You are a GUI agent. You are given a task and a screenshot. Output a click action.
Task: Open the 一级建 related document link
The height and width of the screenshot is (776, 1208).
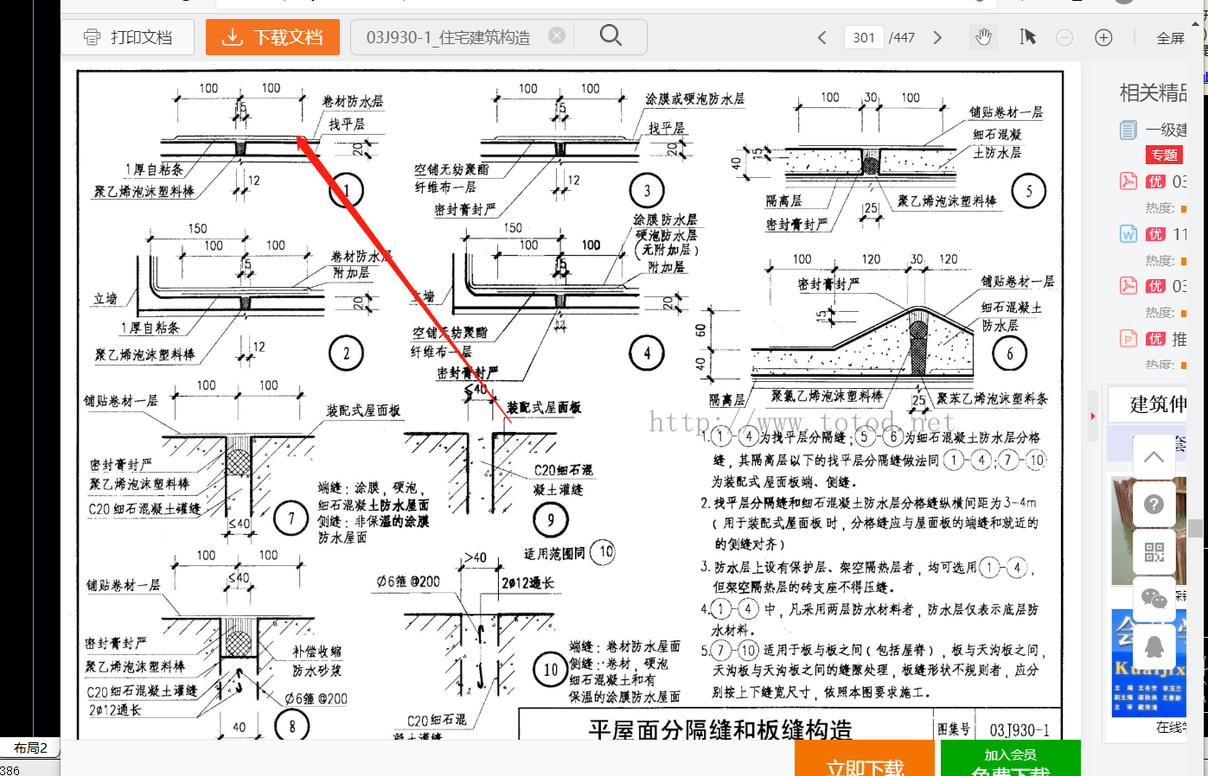pos(1166,130)
